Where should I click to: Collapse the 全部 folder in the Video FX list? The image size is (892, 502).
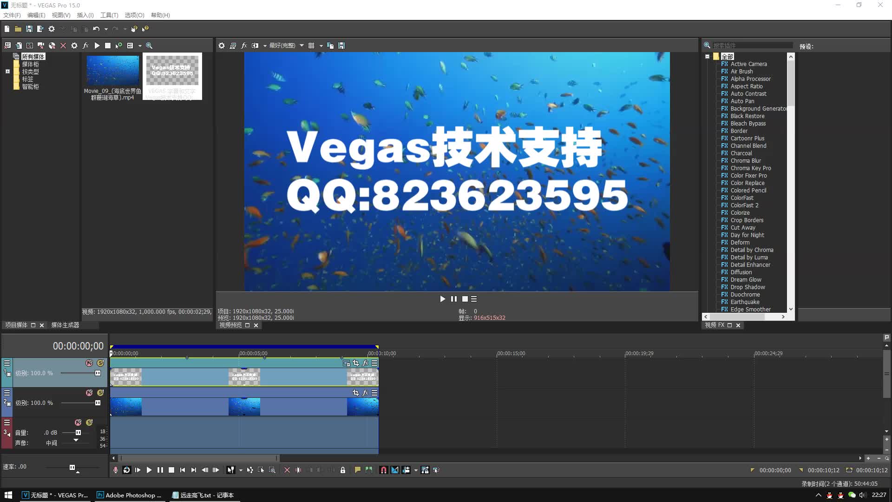(x=707, y=56)
